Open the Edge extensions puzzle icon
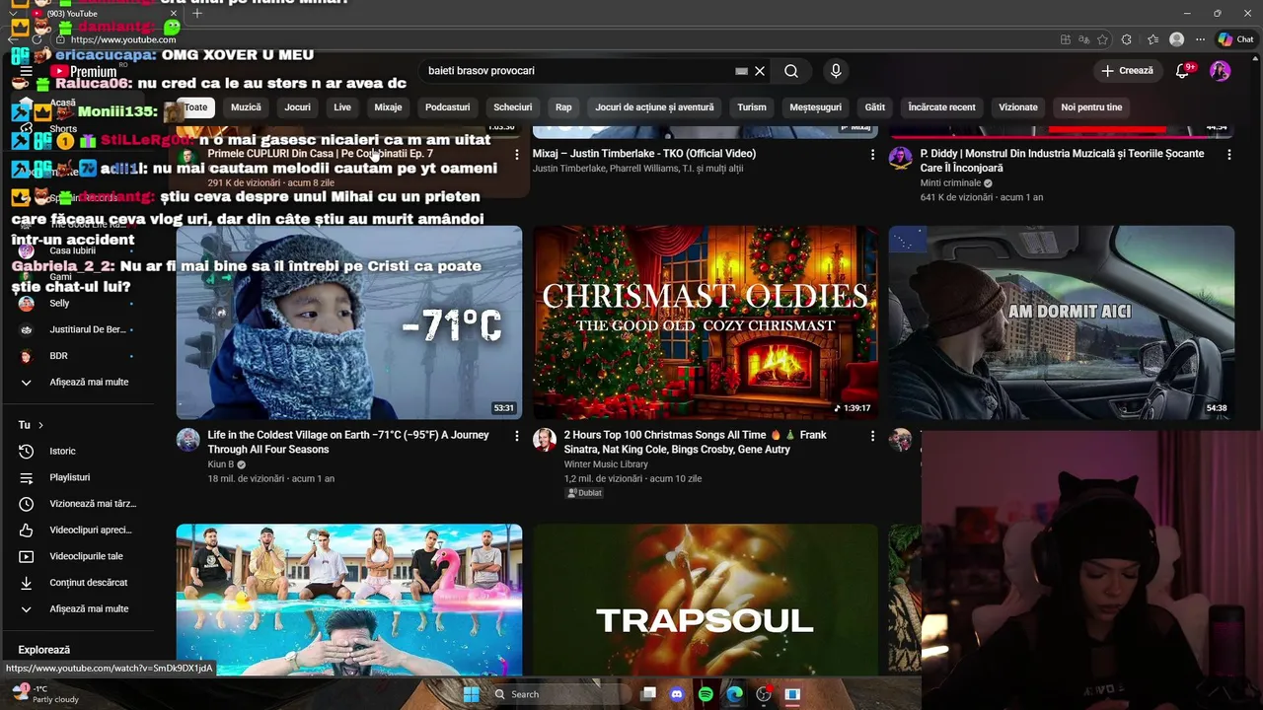 (x=1127, y=39)
